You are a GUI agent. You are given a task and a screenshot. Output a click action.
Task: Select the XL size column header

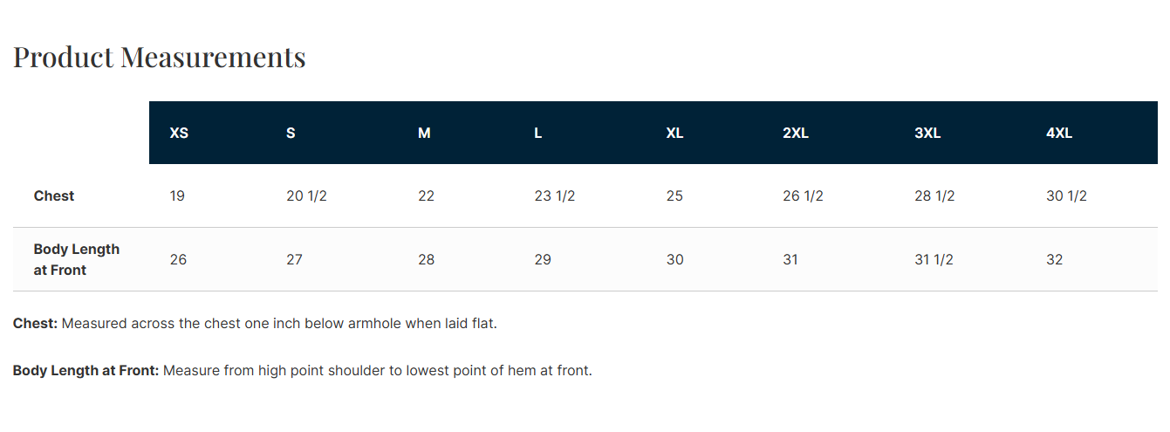pyautogui.click(x=674, y=134)
